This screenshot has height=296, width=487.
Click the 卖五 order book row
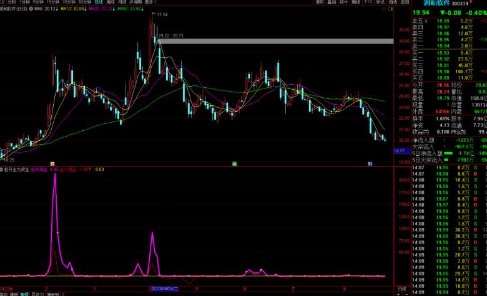coord(449,21)
